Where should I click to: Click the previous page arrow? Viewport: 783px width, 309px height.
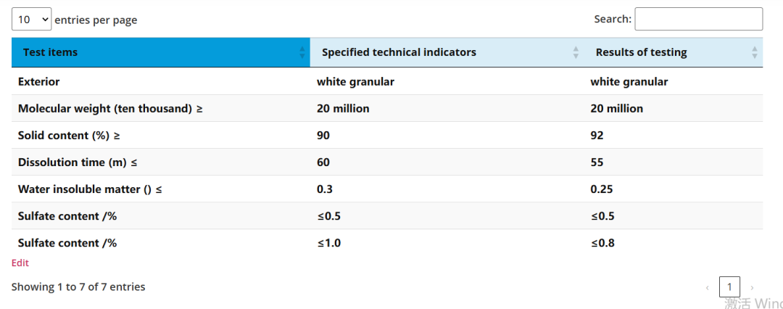[x=708, y=287]
